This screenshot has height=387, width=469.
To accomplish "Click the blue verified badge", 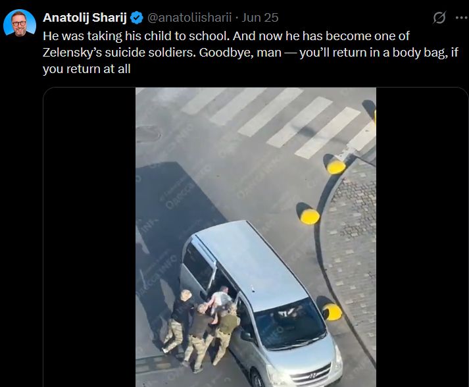I will [137, 18].
